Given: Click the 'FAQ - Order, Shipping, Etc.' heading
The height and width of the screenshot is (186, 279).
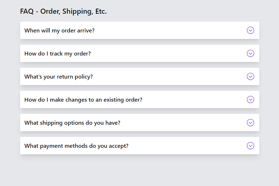Looking at the screenshot, I should coord(63,12).
